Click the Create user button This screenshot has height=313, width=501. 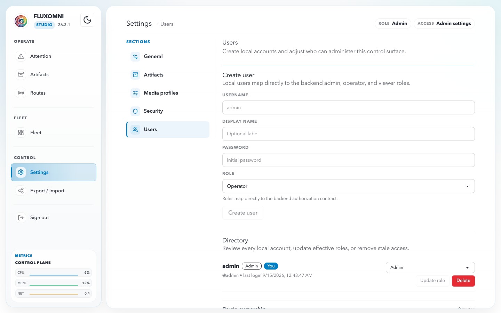243,213
